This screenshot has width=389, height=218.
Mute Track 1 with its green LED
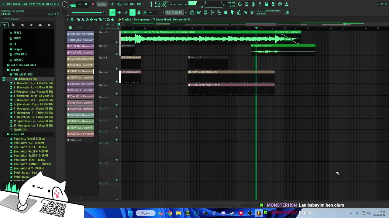click(117, 42)
